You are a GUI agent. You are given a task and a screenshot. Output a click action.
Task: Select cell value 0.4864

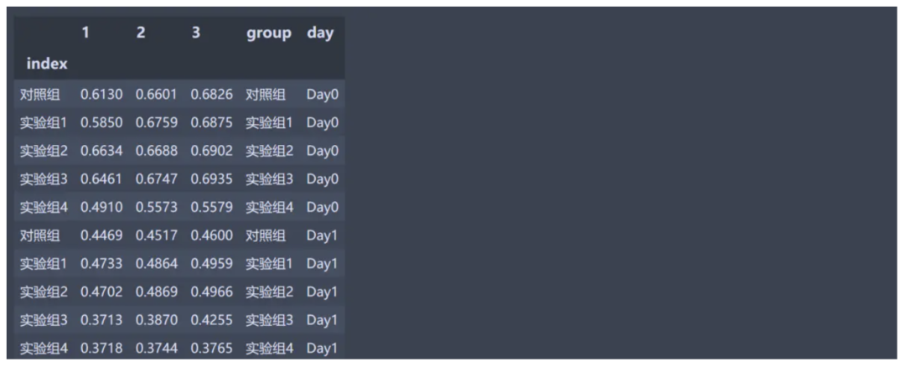click(157, 264)
